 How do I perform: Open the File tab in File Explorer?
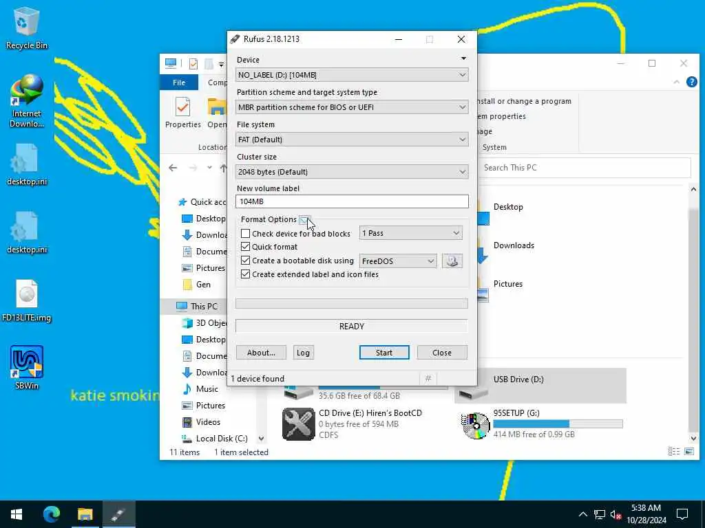[x=179, y=82]
